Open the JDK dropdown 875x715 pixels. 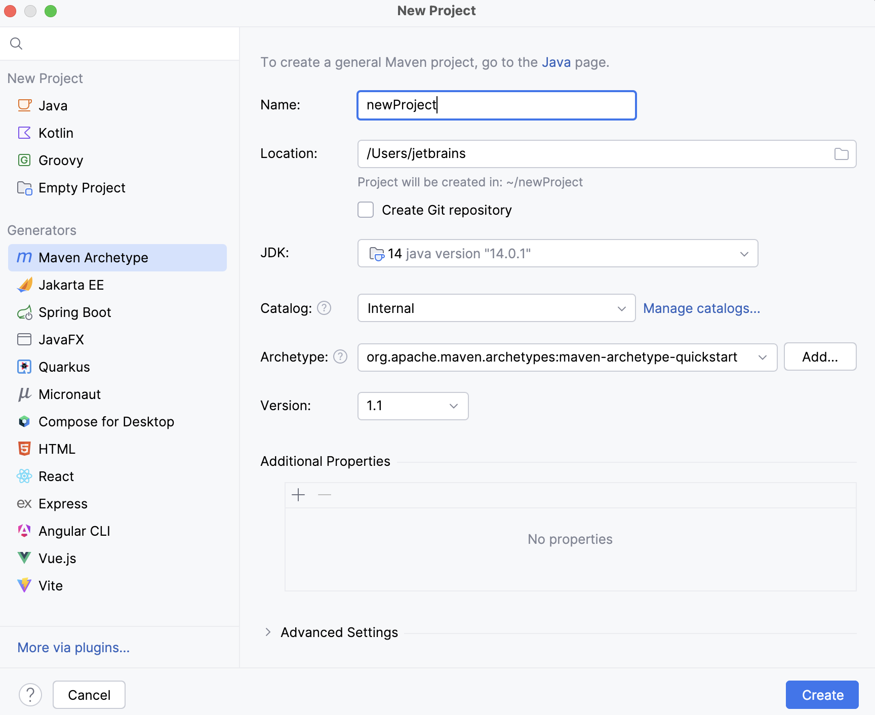743,253
